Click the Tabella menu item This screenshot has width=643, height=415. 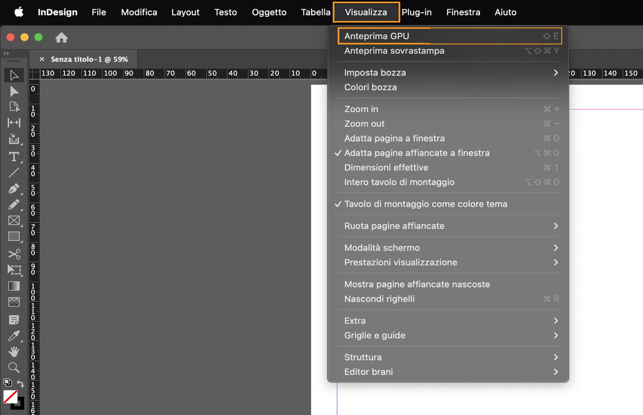click(315, 12)
